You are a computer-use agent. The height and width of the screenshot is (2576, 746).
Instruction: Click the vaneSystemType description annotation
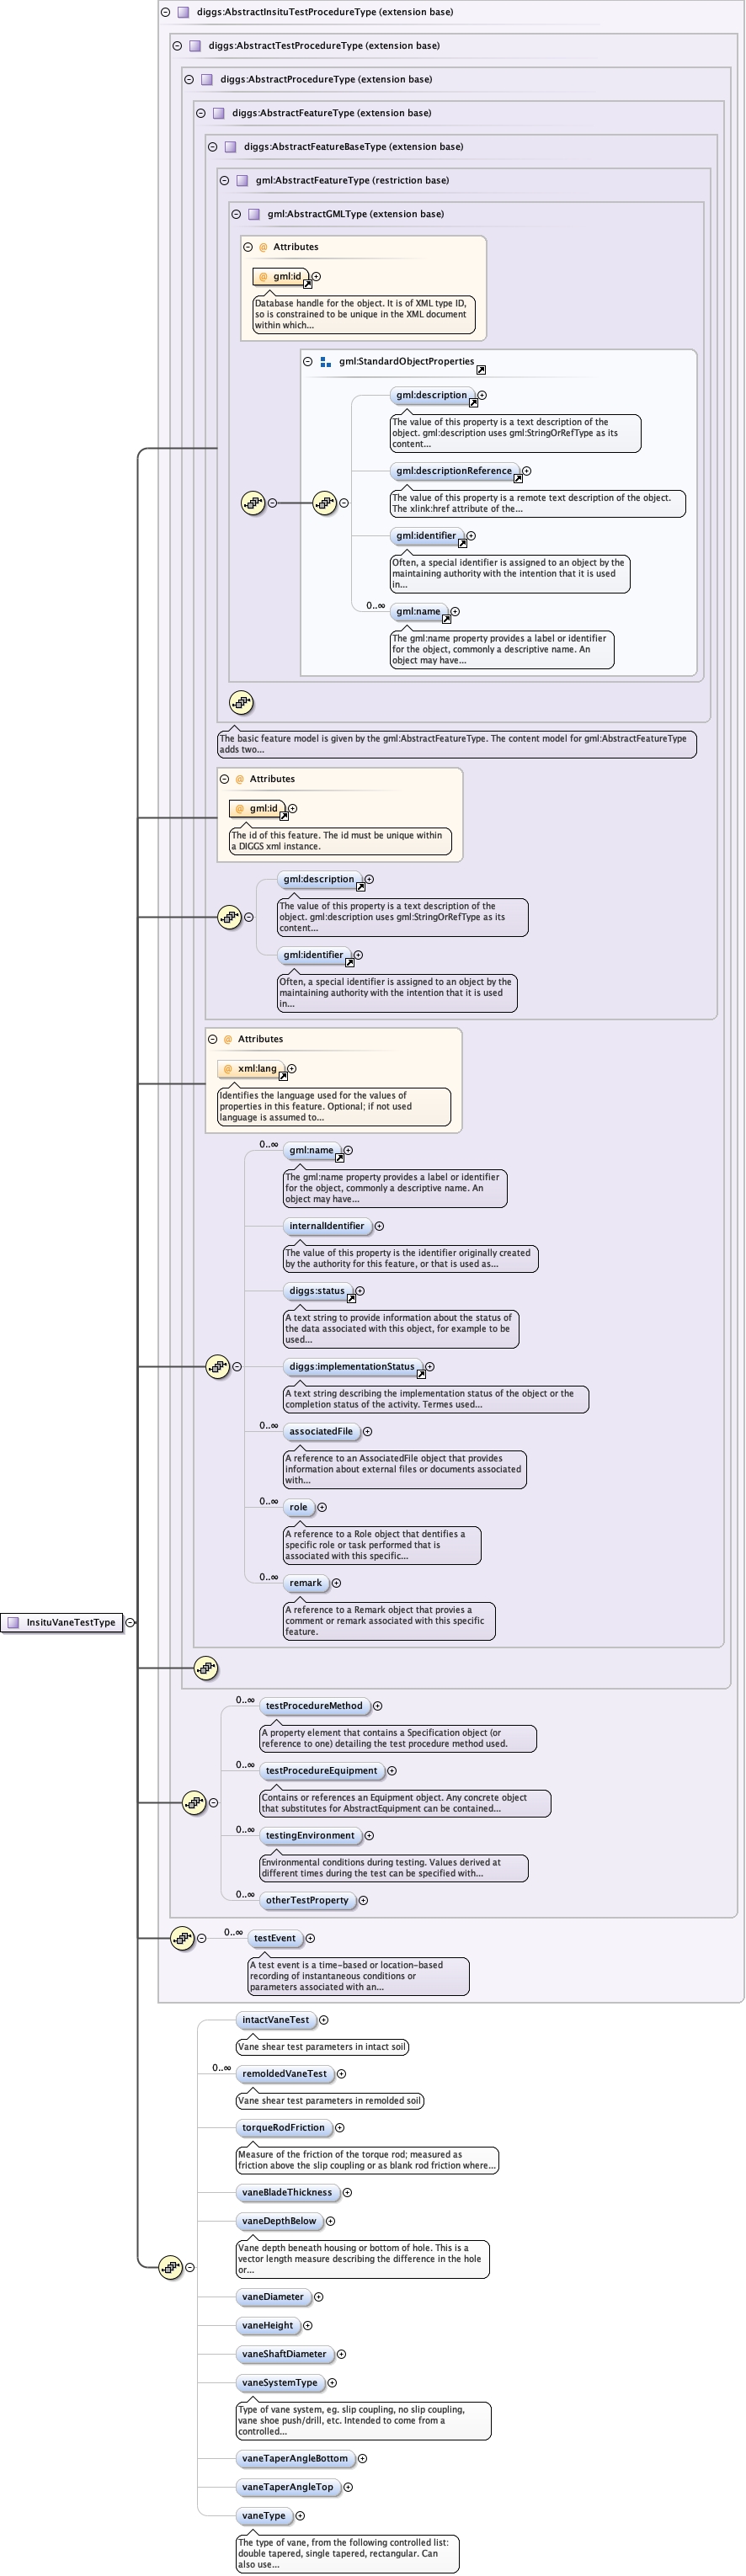click(x=364, y=2420)
